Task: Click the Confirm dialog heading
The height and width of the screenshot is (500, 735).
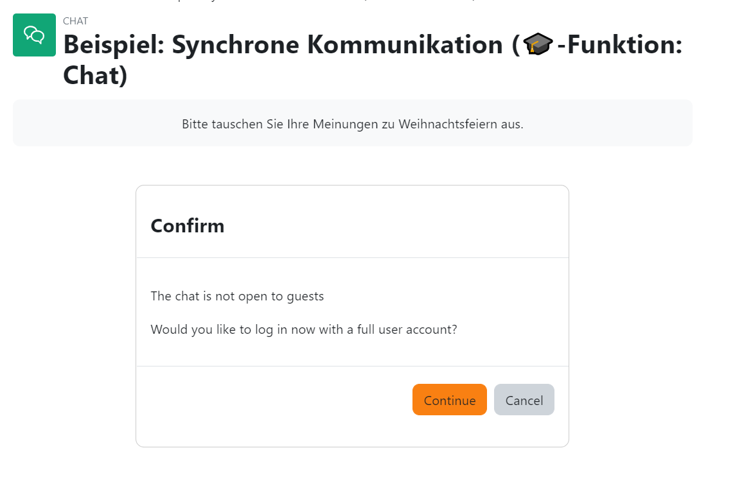Action: (x=188, y=226)
